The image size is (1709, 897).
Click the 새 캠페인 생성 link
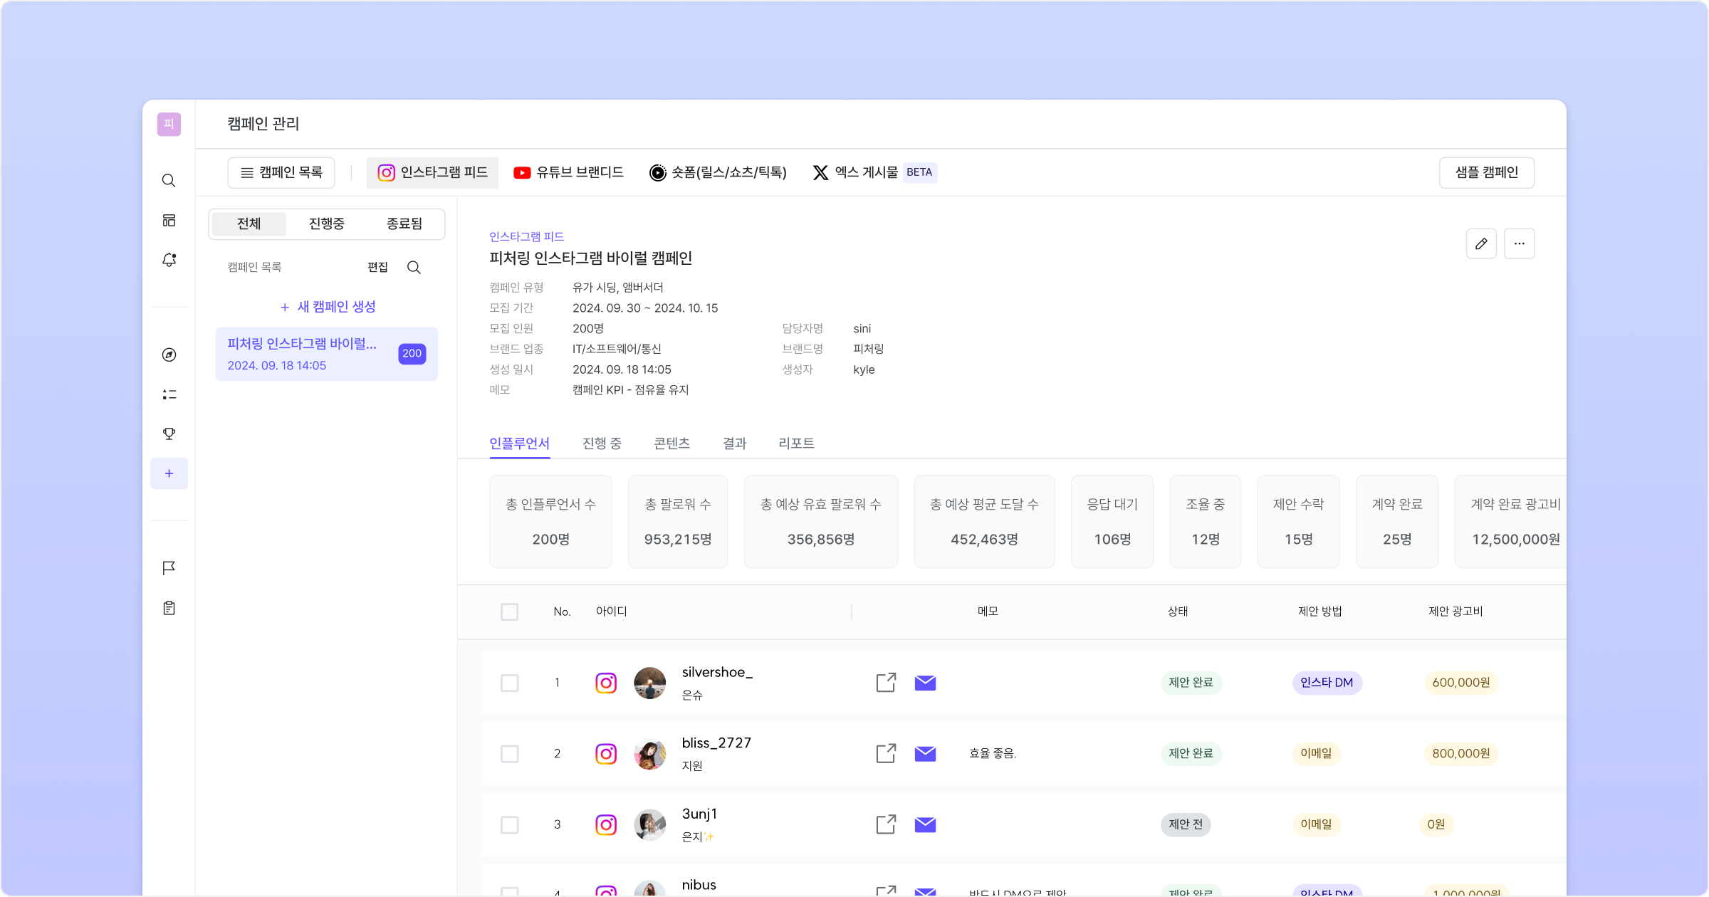(328, 307)
